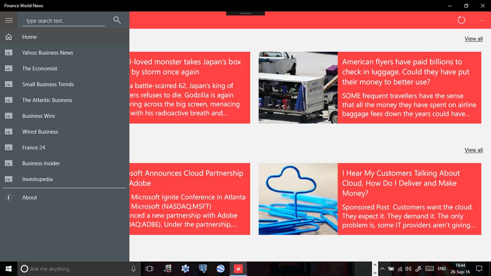Viewport: 491px width, 276px height.
Task: Click the lower View all link
Action: pos(474,150)
